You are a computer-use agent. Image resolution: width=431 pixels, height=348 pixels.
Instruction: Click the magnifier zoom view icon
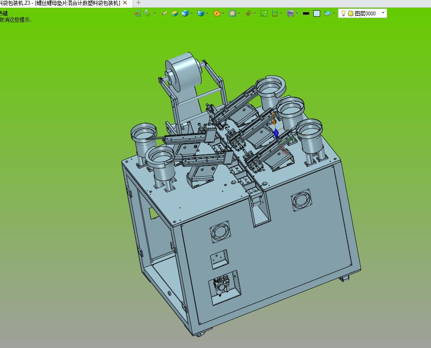[232, 13]
